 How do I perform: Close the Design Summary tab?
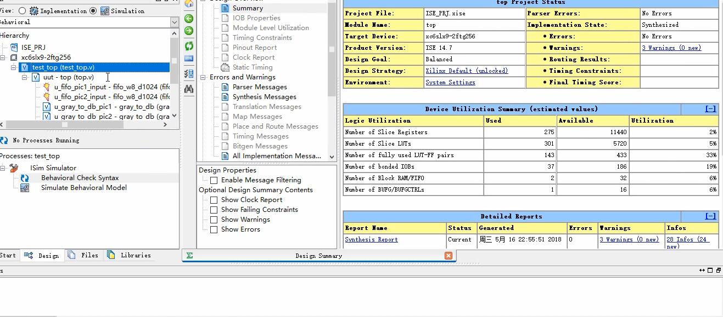click(x=449, y=256)
